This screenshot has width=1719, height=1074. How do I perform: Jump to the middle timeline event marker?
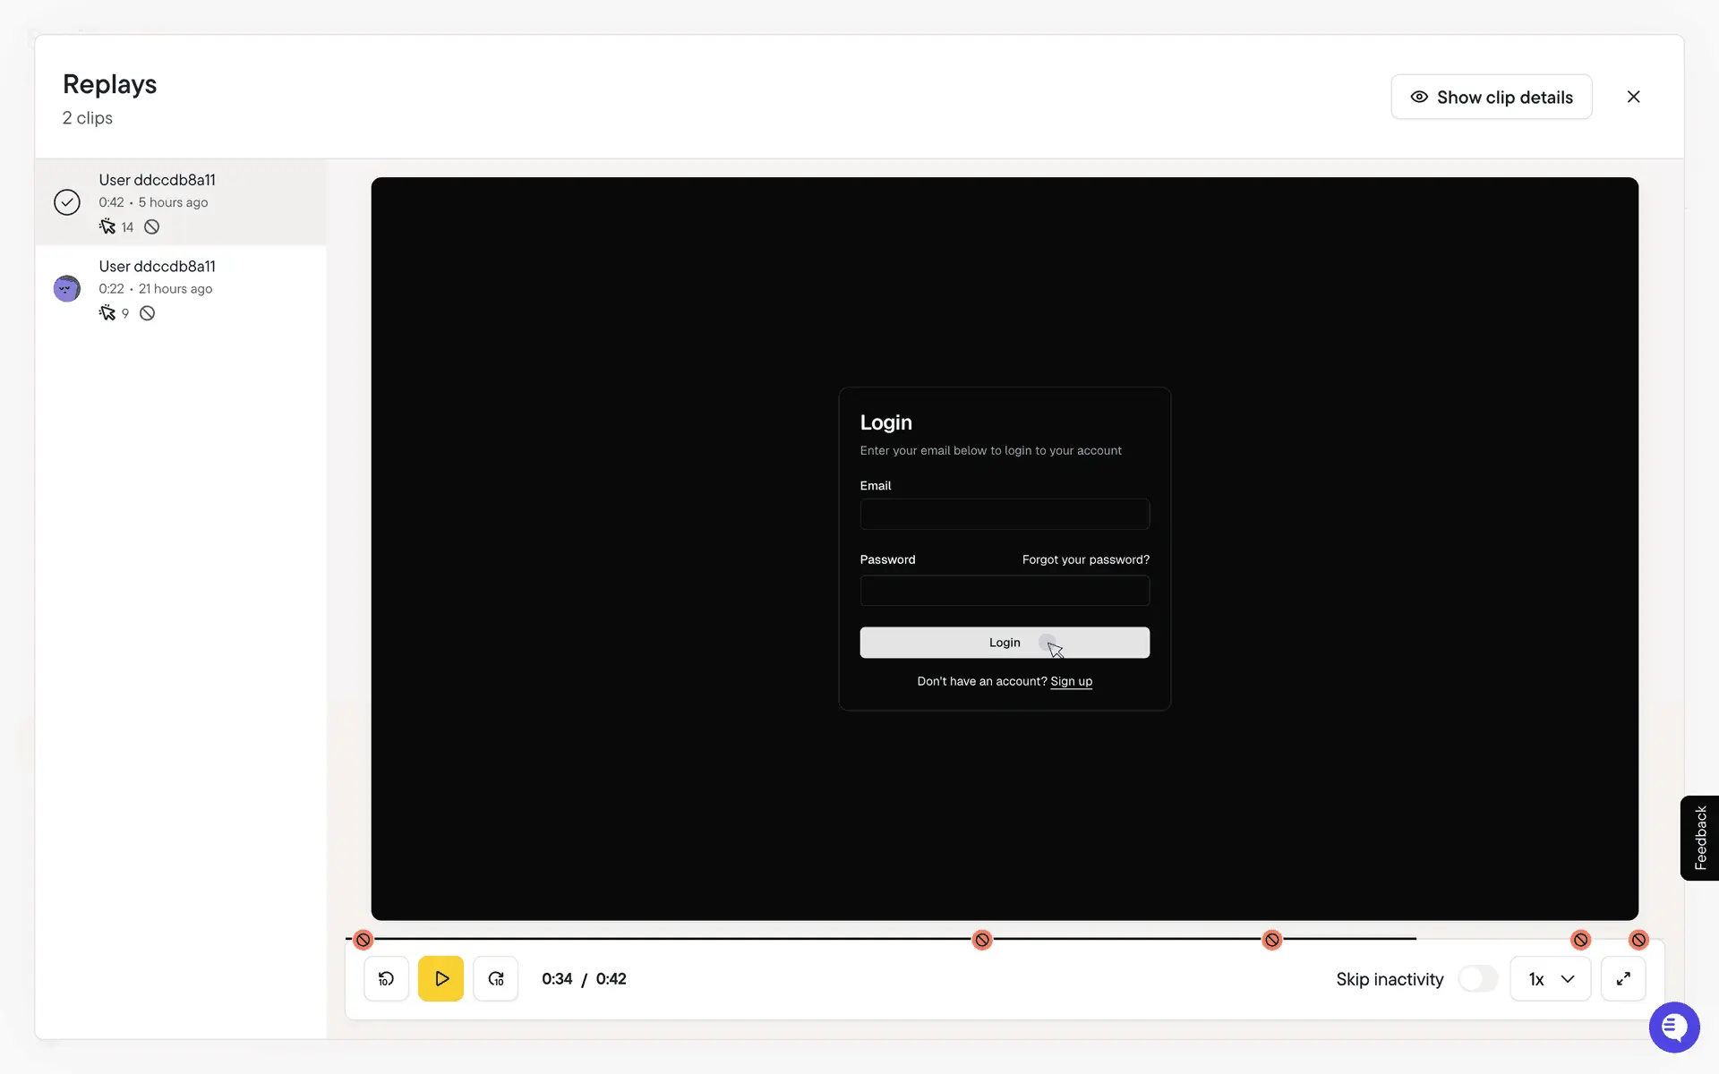click(x=1271, y=940)
